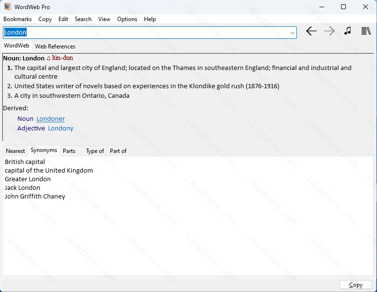This screenshot has height=292, width=377.
Task: Close the WordWeb Pro window
Action: (x=365, y=7)
